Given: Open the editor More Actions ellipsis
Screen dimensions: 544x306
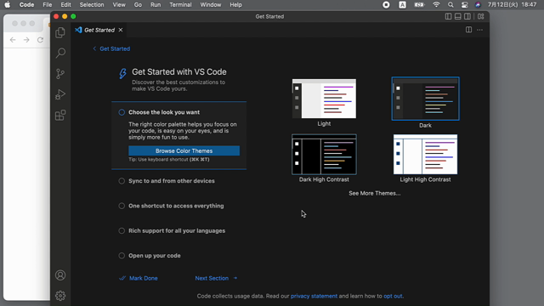Looking at the screenshot, I should point(479,30).
